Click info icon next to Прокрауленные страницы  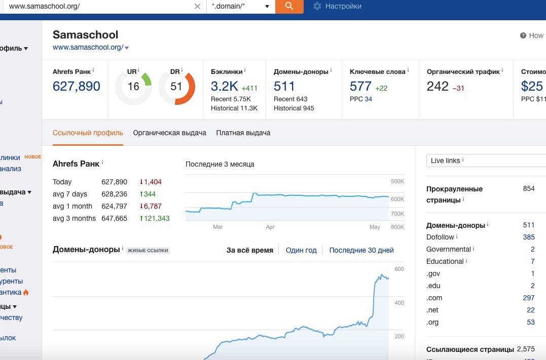point(463,199)
